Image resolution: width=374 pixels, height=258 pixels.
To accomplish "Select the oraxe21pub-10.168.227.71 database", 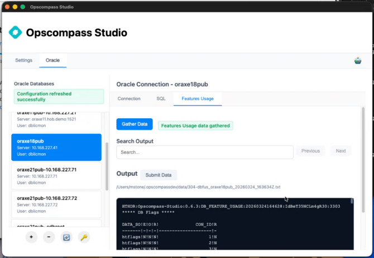I will tap(56, 176).
